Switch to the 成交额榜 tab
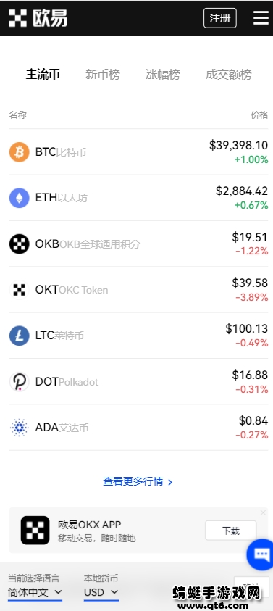Image resolution: width=273 pixels, height=611 pixels. click(229, 74)
